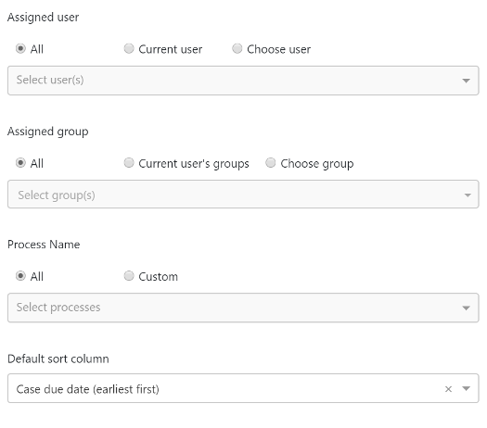Clear the Case due date sort selection

coord(448,389)
